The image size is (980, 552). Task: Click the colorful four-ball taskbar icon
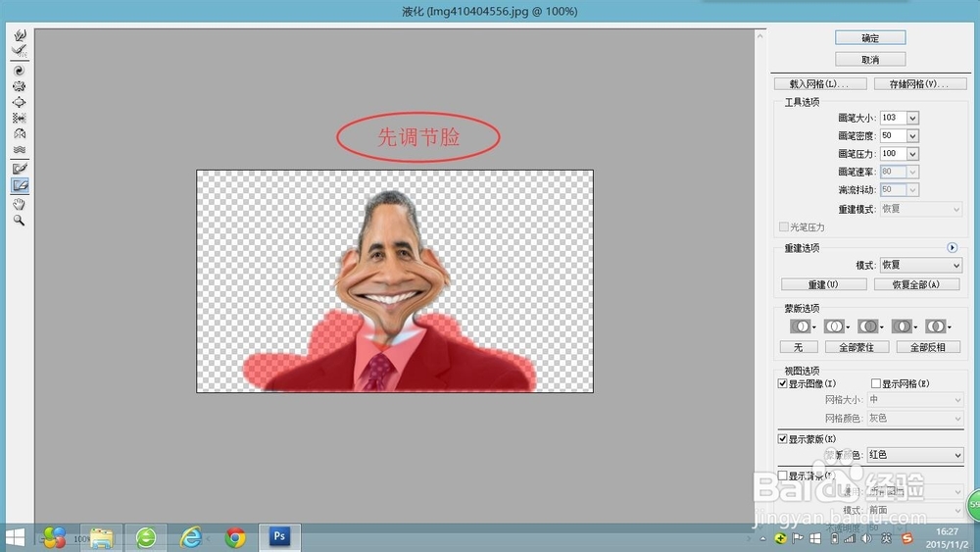tap(54, 537)
